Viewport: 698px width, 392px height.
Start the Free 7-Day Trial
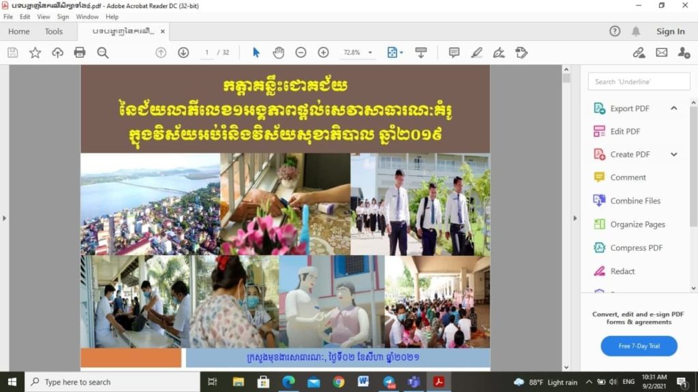tap(639, 346)
